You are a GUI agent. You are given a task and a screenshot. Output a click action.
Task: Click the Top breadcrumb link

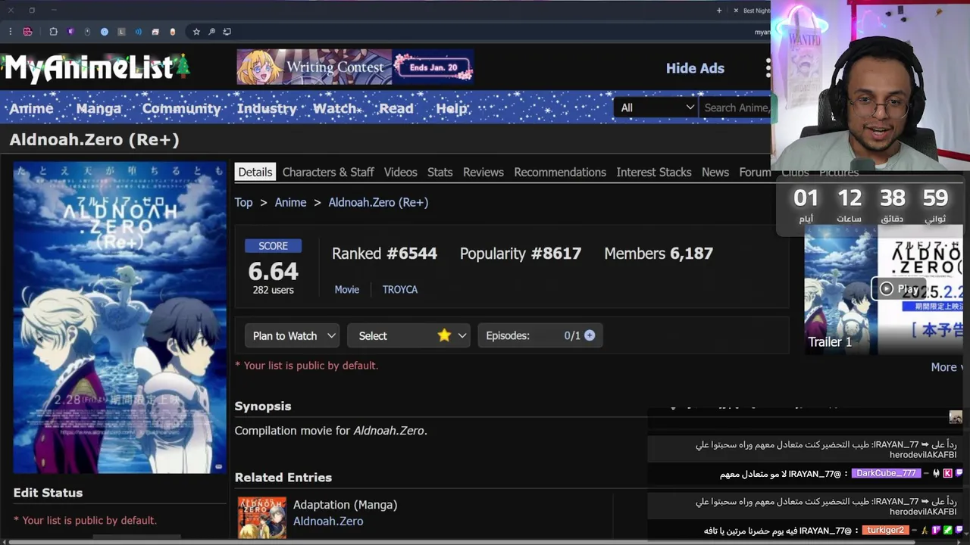pos(243,202)
